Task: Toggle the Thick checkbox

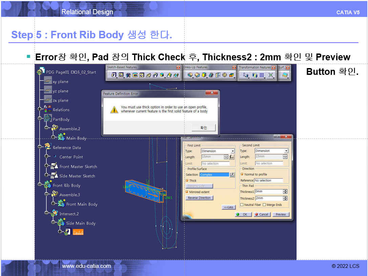Action: pos(187,181)
